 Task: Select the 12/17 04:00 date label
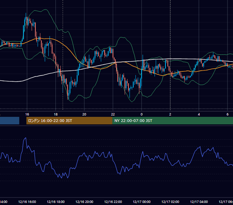point(199,202)
